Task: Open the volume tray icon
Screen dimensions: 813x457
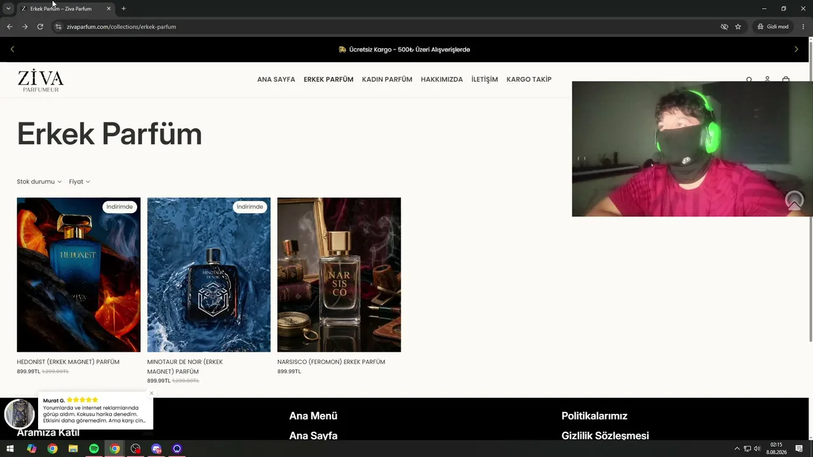Action: (x=757, y=449)
